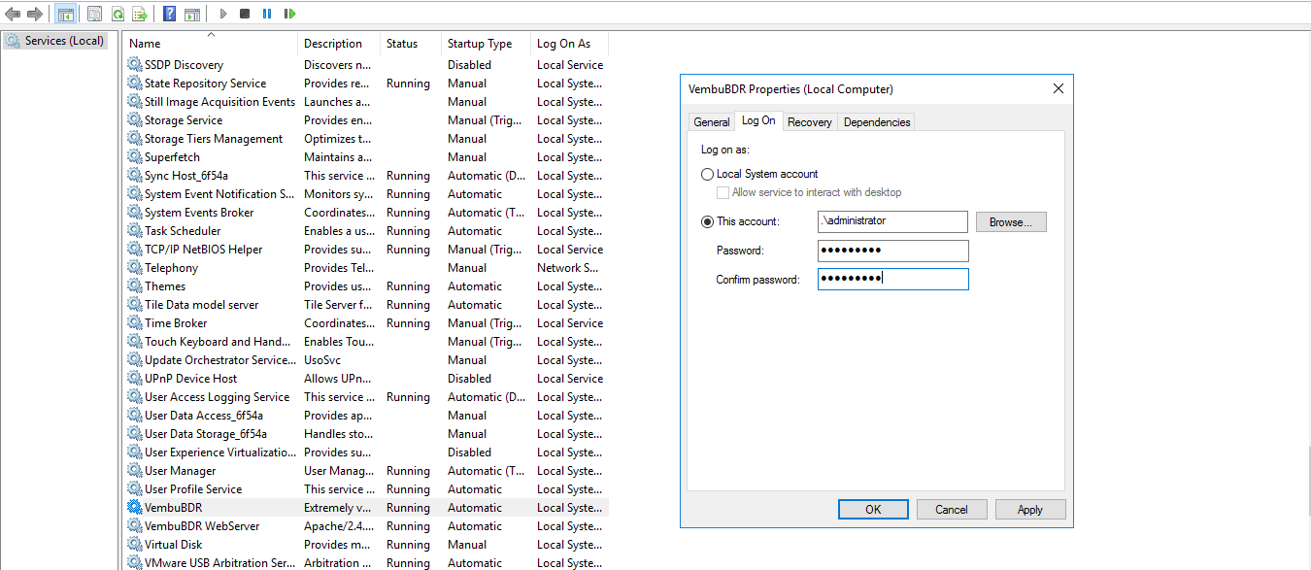1311x570 pixels.
Task: Click the Apache/2.4... description cell
Action: click(x=337, y=526)
